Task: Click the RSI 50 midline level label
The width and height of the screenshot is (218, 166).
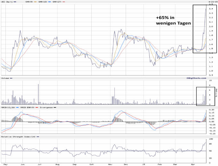Action: (x=210, y=151)
